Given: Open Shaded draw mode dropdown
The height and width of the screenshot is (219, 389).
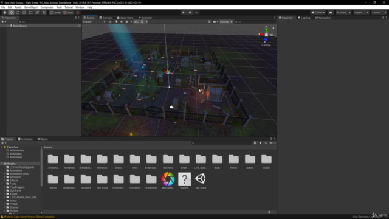Looking at the screenshot, I should pos(94,22).
